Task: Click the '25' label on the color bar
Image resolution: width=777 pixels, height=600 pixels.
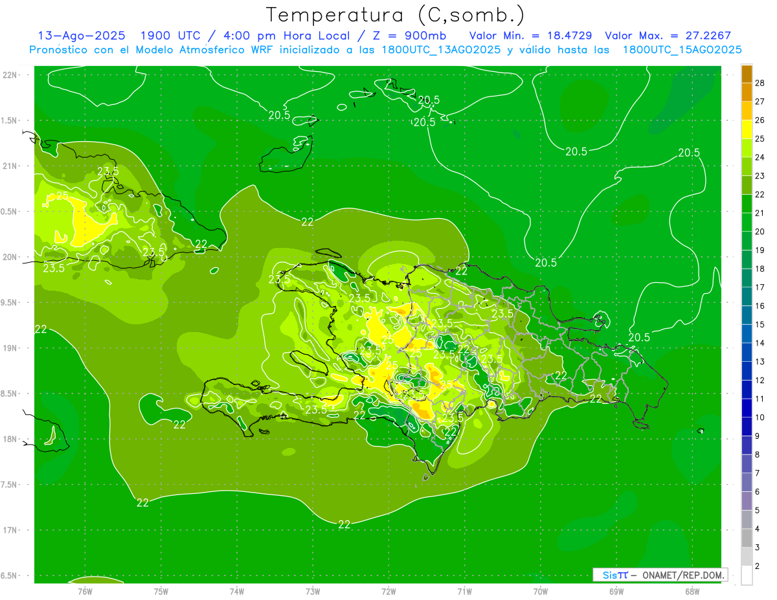Action: click(x=760, y=139)
